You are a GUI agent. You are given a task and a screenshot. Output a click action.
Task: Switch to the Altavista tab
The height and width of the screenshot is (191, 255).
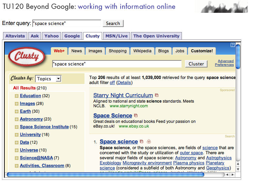coord(15,36)
